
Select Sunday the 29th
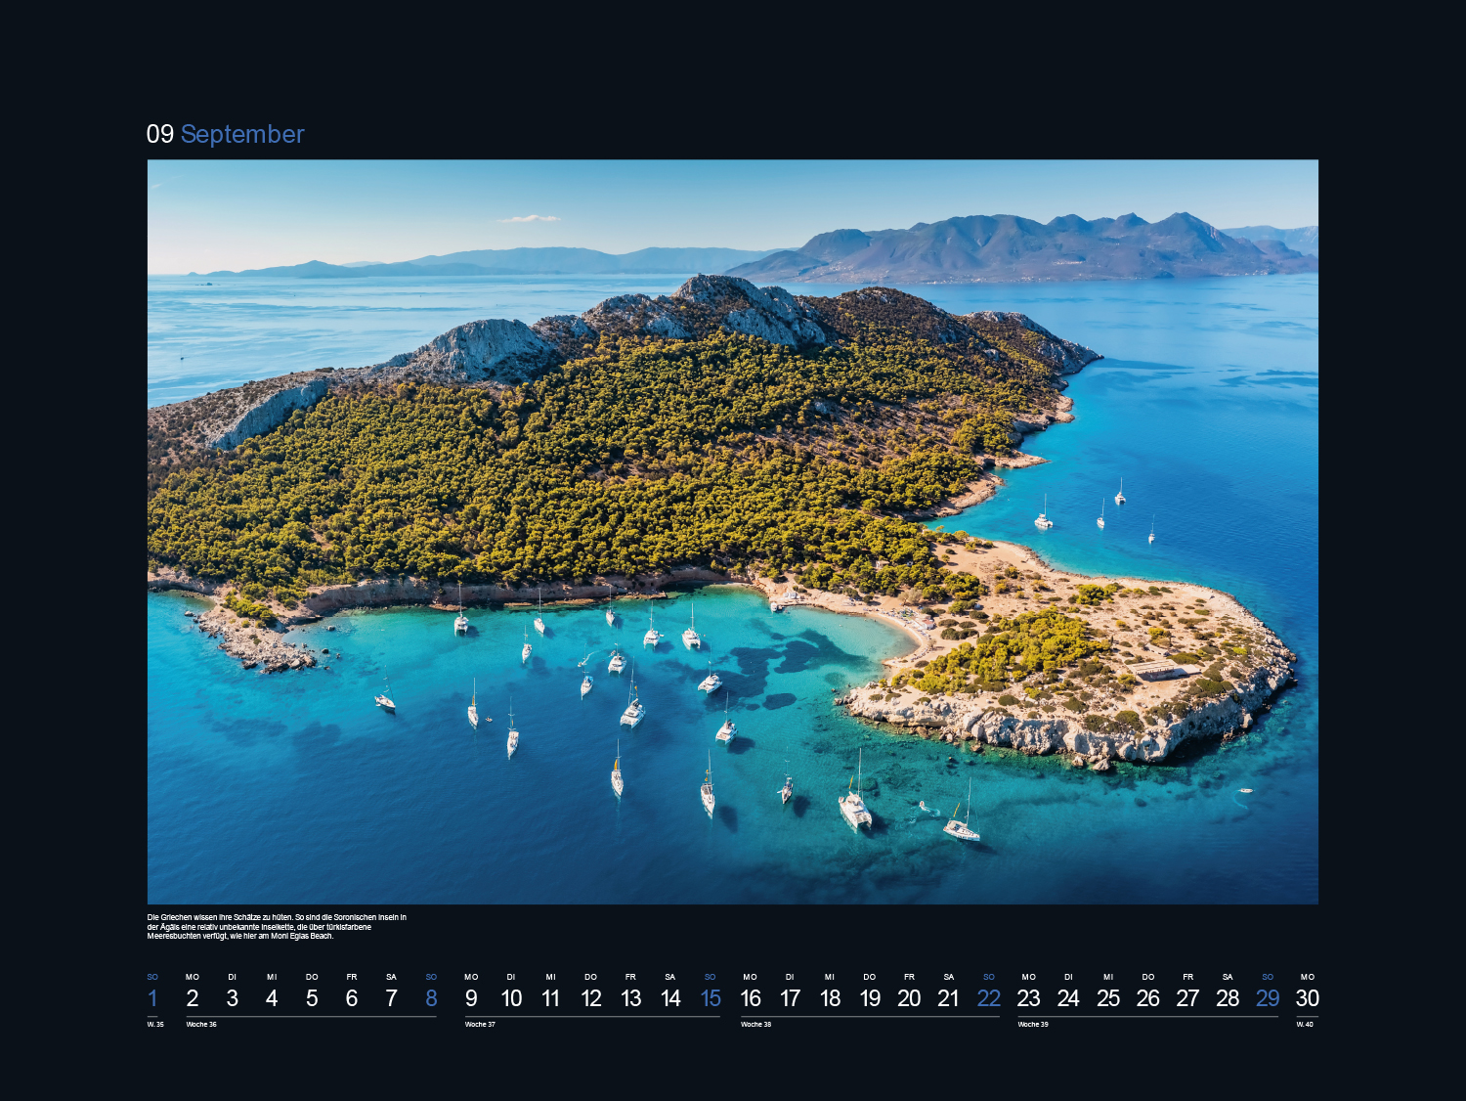(x=1268, y=998)
